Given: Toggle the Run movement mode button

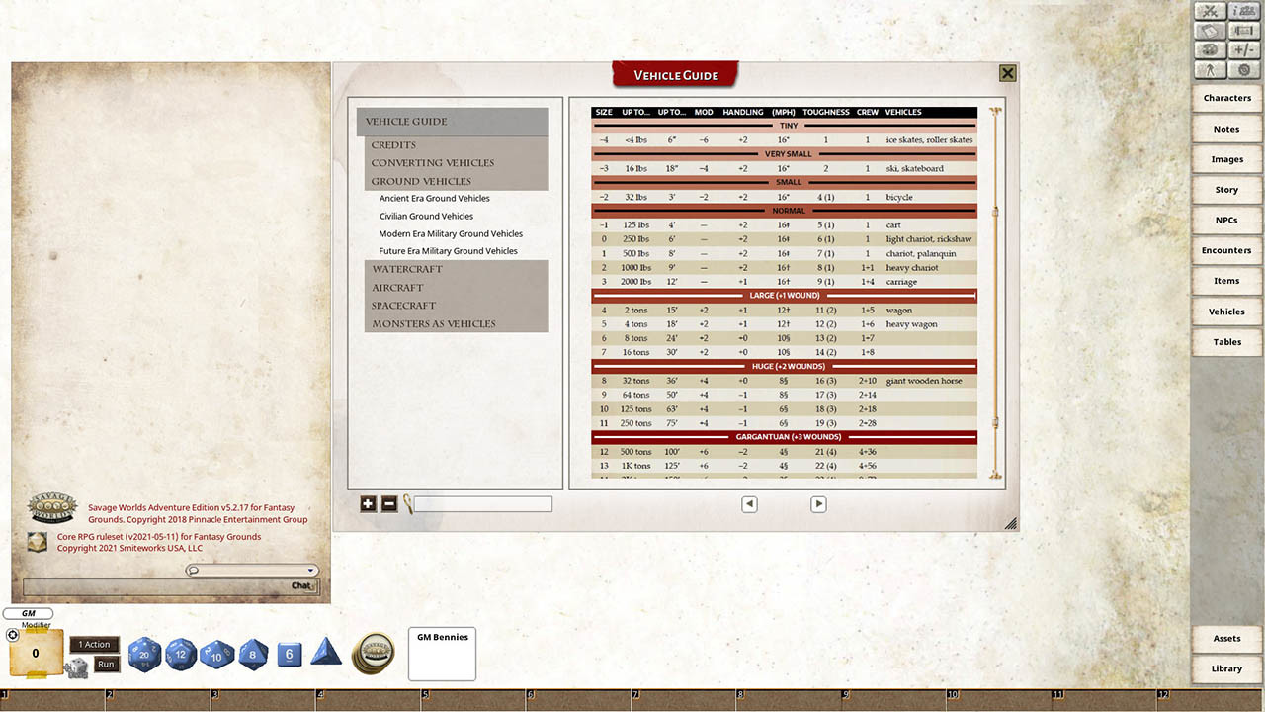Looking at the screenshot, I should [105, 664].
